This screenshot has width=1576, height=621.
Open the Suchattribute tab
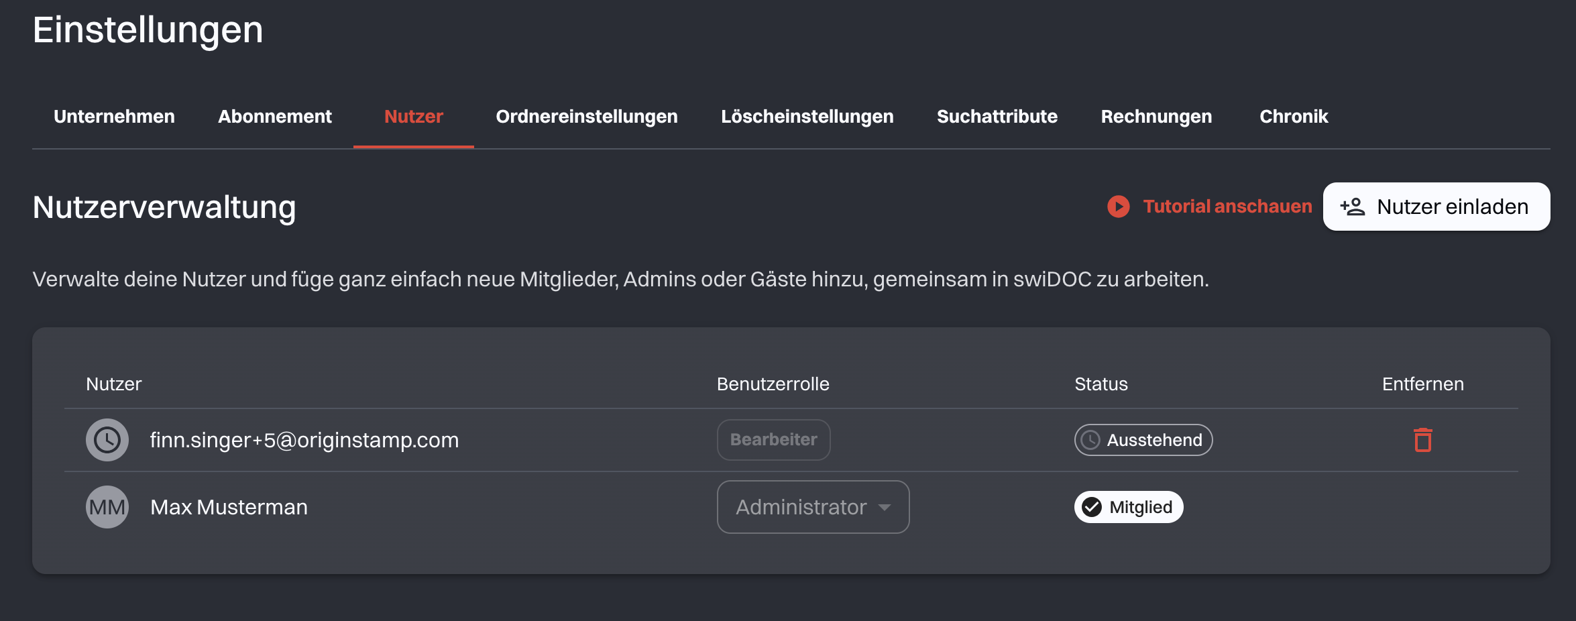pyautogui.click(x=997, y=117)
